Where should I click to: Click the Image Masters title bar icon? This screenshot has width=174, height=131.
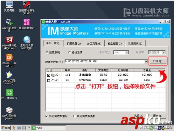click(43, 22)
